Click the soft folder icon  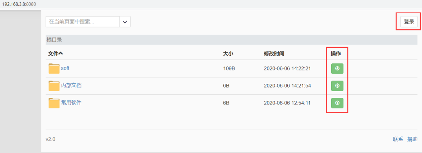[x=54, y=69]
